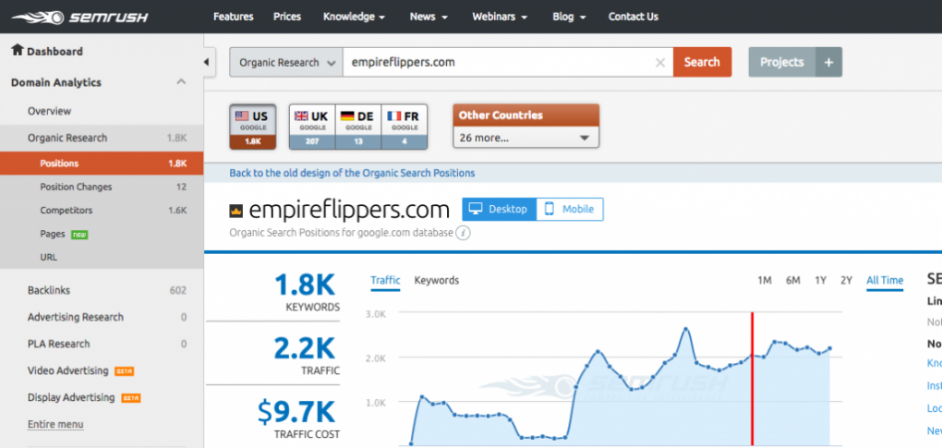Viewport: 942px width, 448px height.
Task: Click the crown favicon beside empireflippers.com
Action: click(x=236, y=211)
